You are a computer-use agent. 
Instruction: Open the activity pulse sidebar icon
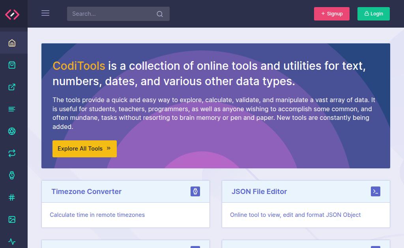point(12,242)
